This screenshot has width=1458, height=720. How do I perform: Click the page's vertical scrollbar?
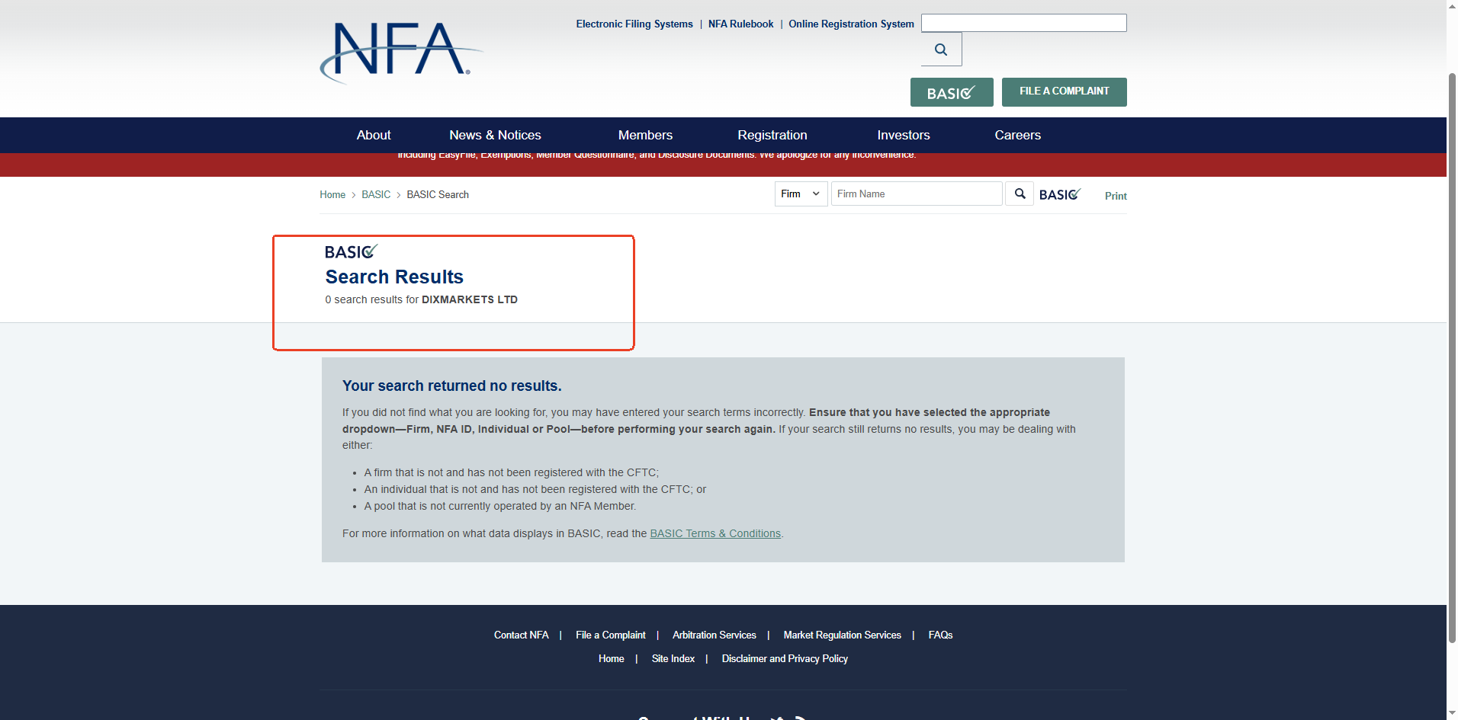pyautogui.click(x=1452, y=358)
